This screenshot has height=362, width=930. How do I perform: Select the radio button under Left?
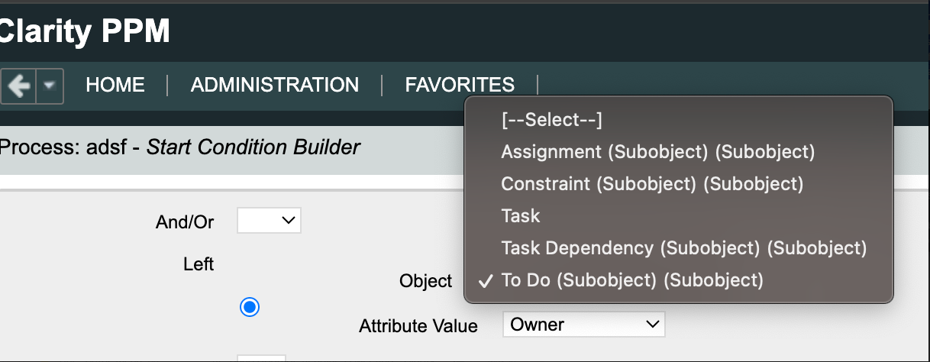coord(250,307)
